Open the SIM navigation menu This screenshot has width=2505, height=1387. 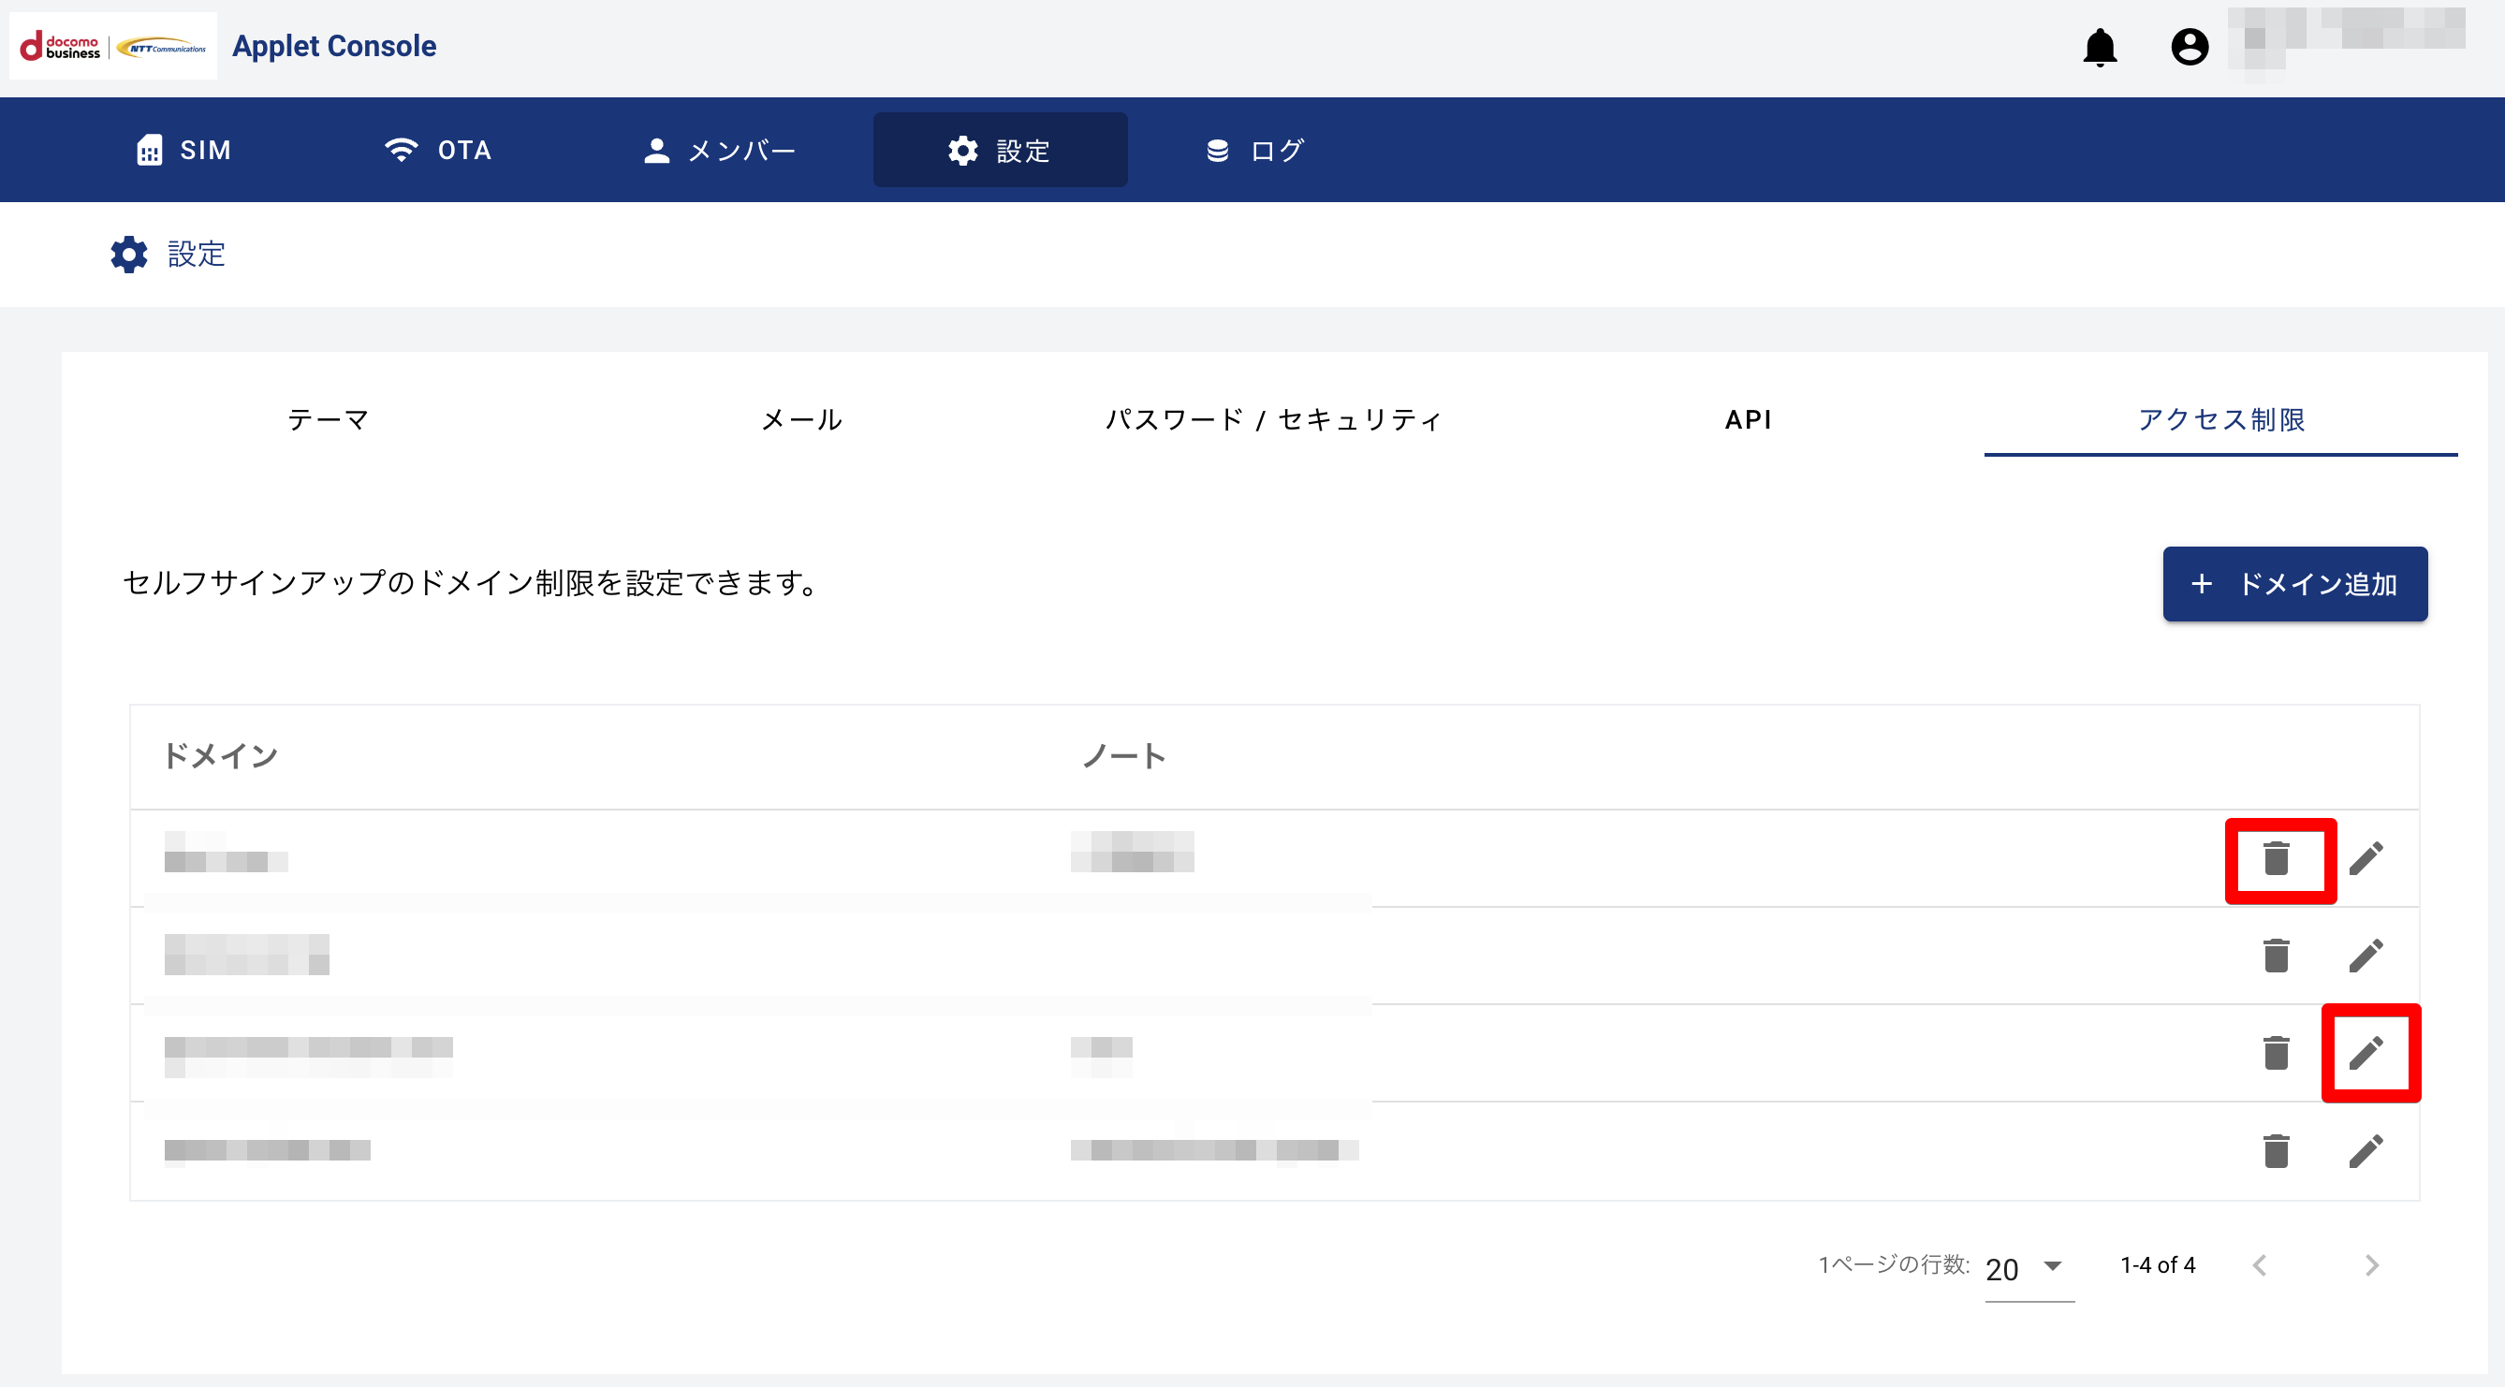pyautogui.click(x=183, y=150)
